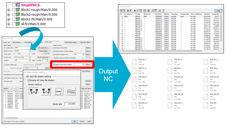226x129 pixels.
Task: Pick the divide-by-area map icon
Action: [71, 91]
